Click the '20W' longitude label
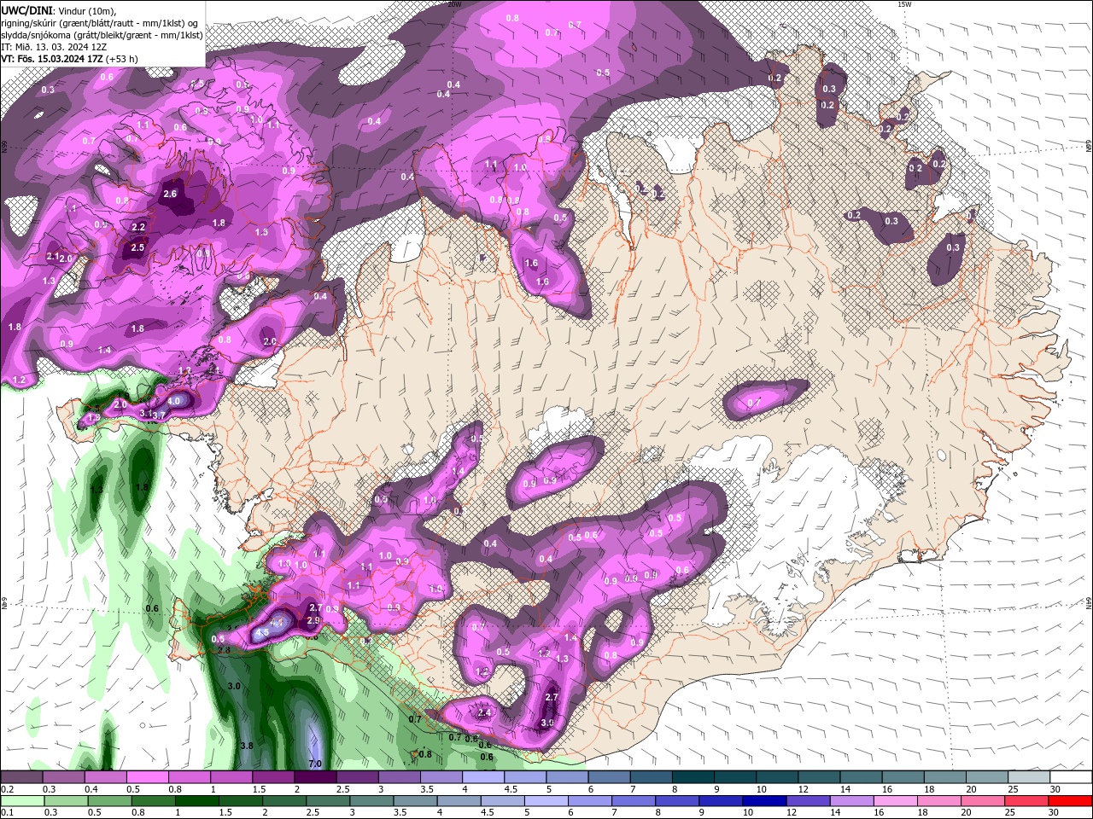The height and width of the screenshot is (819, 1093). [454, 4]
